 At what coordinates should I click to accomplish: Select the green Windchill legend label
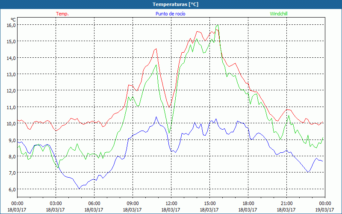(279, 14)
